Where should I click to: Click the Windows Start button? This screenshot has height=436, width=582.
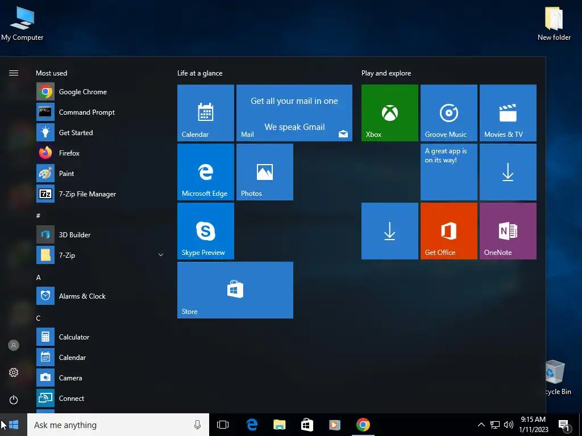pos(14,425)
